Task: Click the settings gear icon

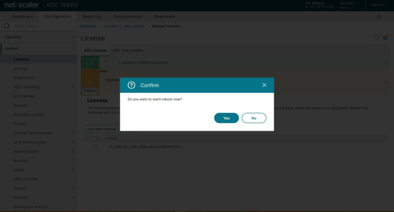Action: (379, 17)
